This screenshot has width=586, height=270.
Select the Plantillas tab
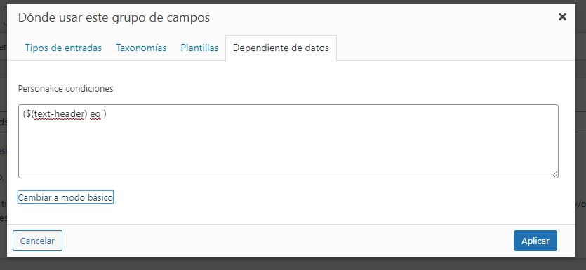pyautogui.click(x=199, y=48)
